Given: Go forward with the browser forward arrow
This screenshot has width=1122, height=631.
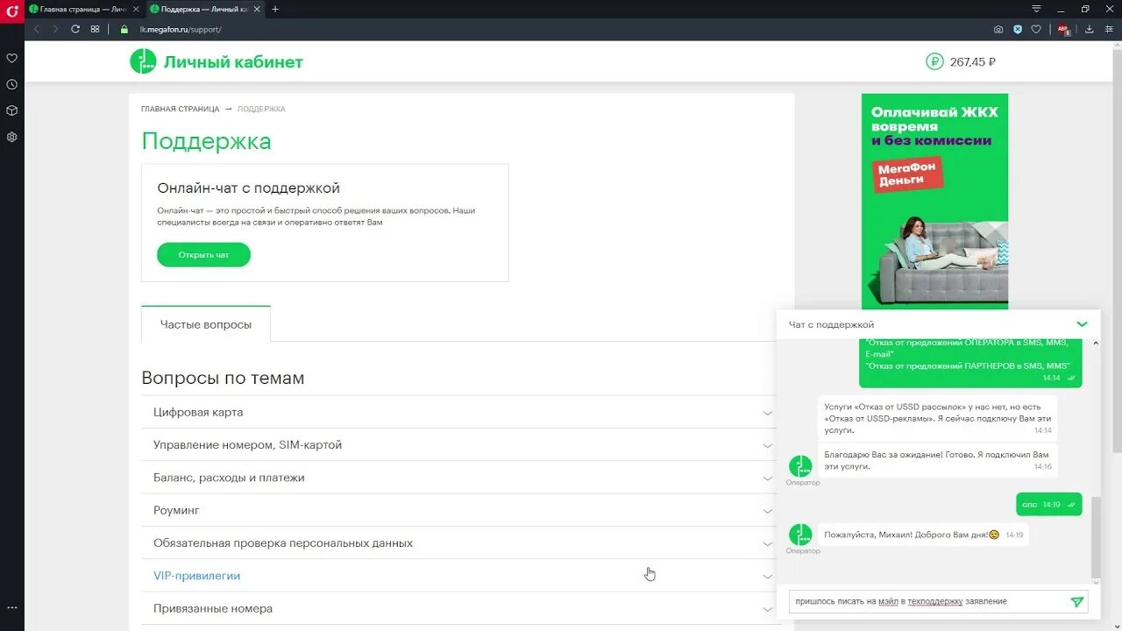Looking at the screenshot, I should pyautogui.click(x=55, y=29).
